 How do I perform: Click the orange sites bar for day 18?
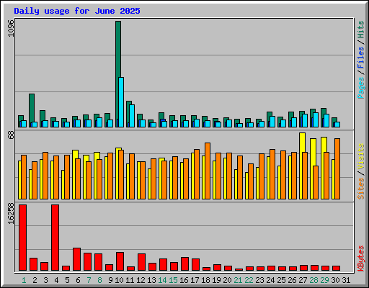pos(208,171)
